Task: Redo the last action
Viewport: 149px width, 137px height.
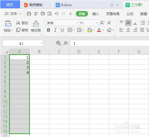Action: [63, 14]
